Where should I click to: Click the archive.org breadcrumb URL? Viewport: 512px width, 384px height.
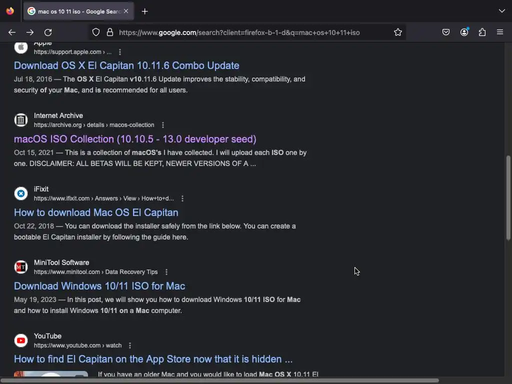(x=94, y=125)
